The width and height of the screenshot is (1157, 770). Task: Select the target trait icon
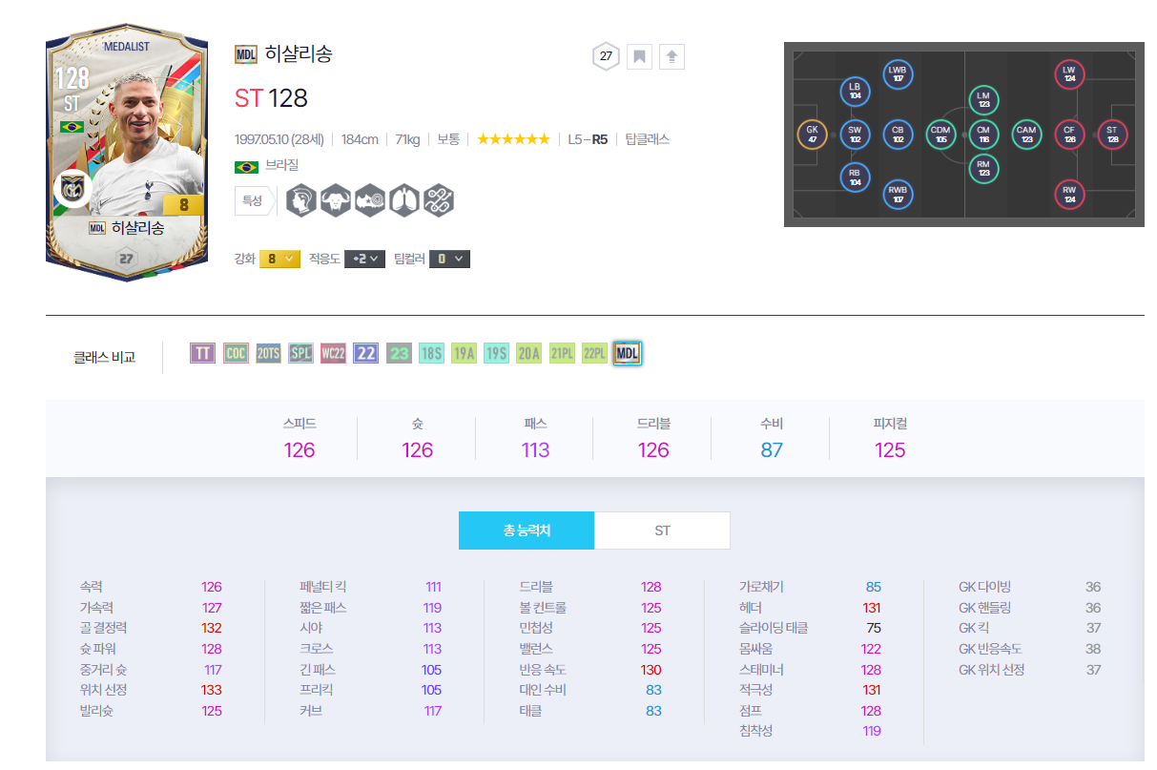(x=370, y=199)
